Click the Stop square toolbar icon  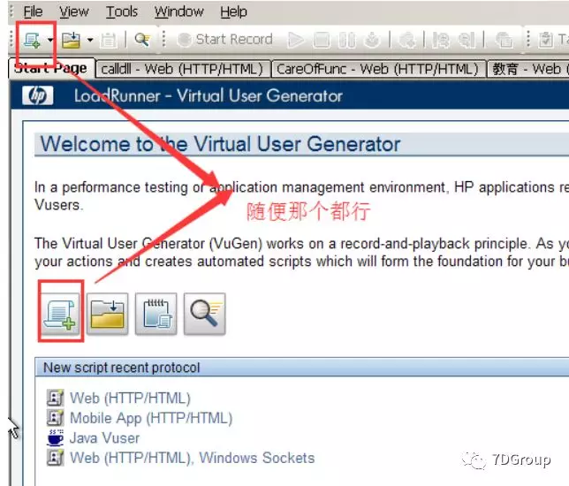coord(322,40)
